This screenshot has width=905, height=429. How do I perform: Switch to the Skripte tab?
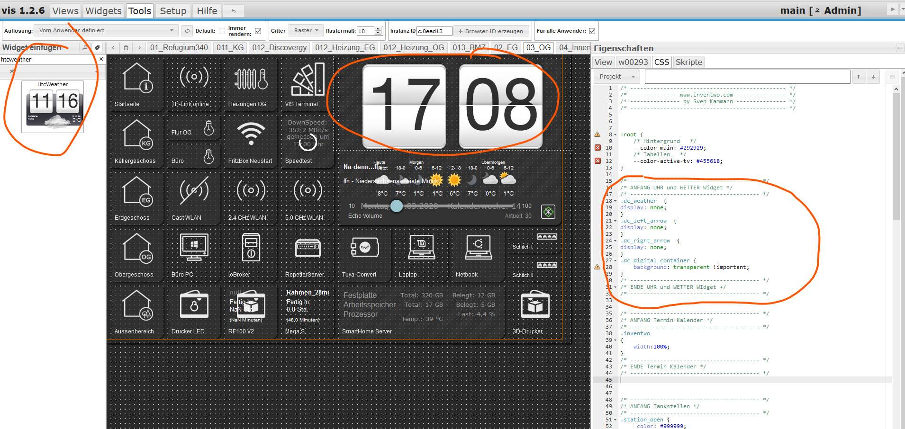pyautogui.click(x=688, y=62)
